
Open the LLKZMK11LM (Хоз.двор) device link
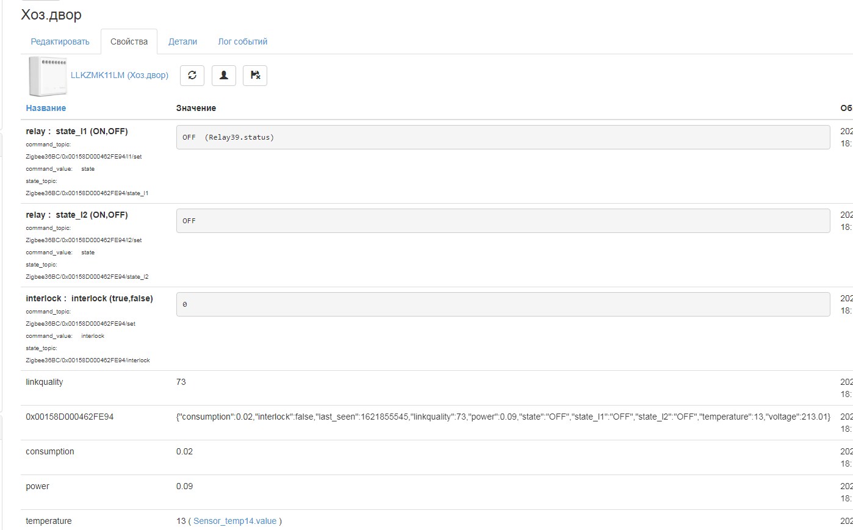click(120, 75)
